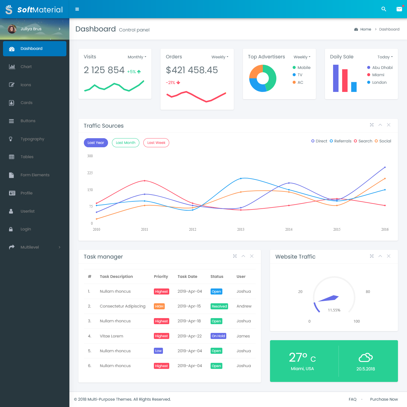
Task: Open search via the magnifier icon
Action: point(384,9)
